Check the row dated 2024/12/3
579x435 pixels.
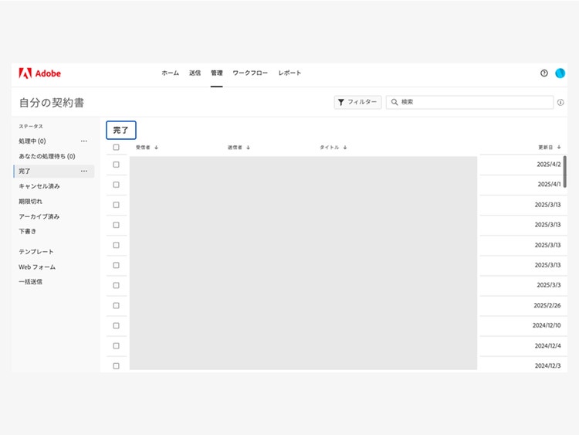point(117,366)
